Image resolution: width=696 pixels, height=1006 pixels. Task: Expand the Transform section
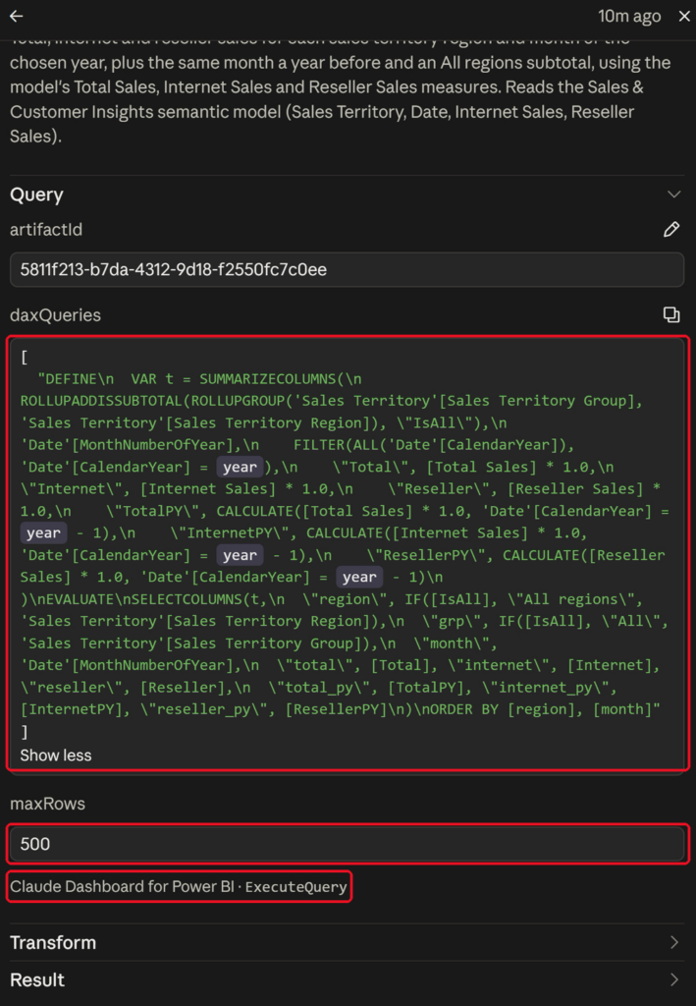(348, 942)
